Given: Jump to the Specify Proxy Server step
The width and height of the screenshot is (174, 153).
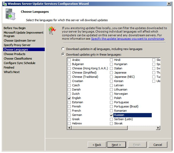Looking at the screenshot, I should click(17, 45).
